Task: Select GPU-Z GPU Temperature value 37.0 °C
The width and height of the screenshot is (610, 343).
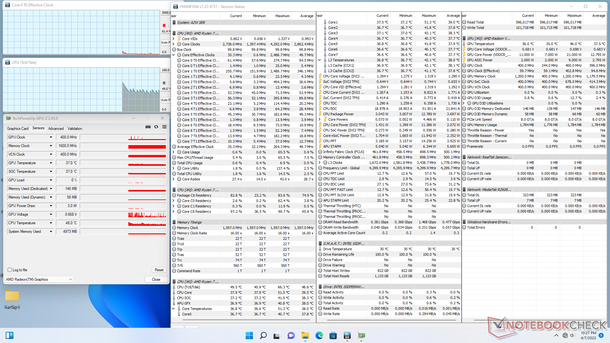Action: pyautogui.click(x=67, y=163)
